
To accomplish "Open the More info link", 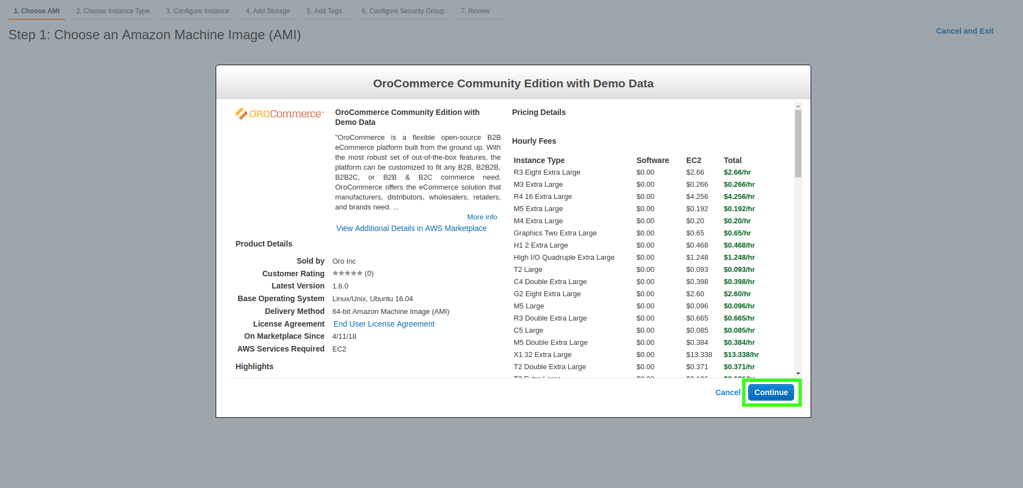I will point(482,217).
